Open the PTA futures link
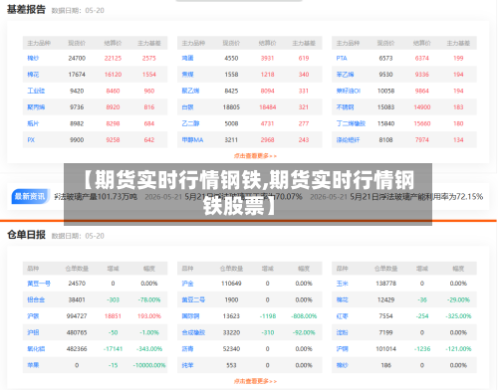 (x=342, y=58)
